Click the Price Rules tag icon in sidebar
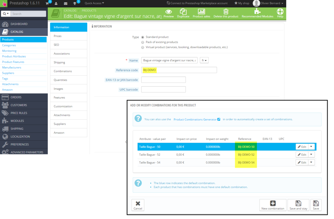 pyautogui.click(x=5, y=113)
